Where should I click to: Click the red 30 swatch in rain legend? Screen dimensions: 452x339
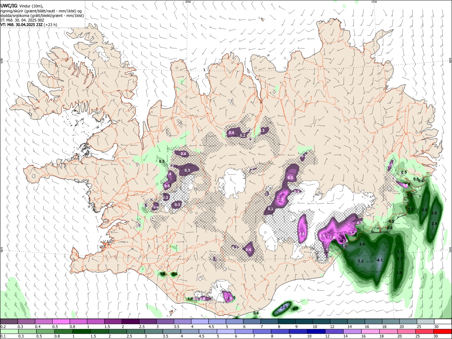443,332
